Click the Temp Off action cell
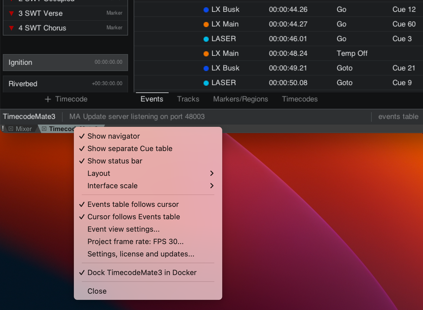The image size is (423, 310). tap(352, 54)
